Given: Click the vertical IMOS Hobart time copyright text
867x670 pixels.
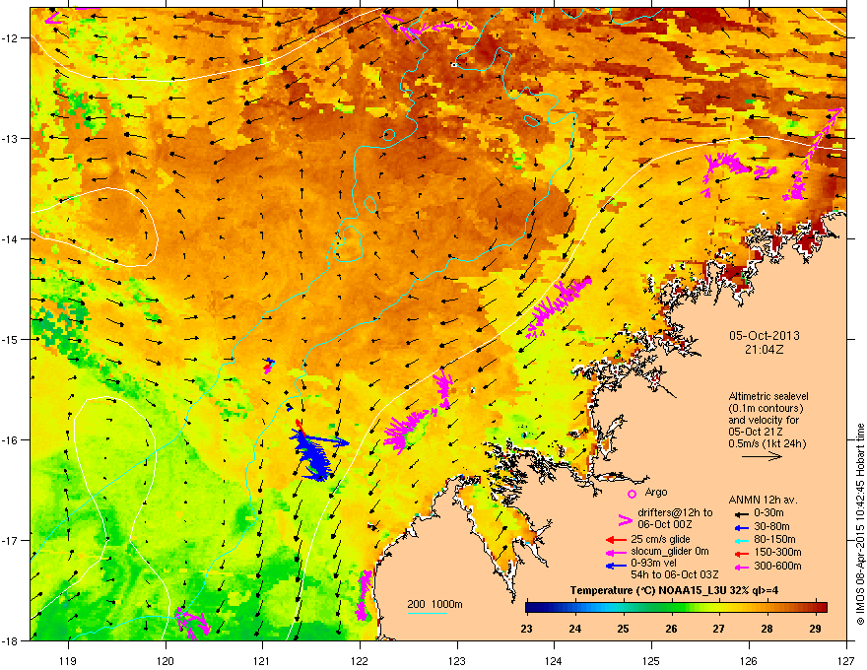Looking at the screenshot, I should click(860, 524).
